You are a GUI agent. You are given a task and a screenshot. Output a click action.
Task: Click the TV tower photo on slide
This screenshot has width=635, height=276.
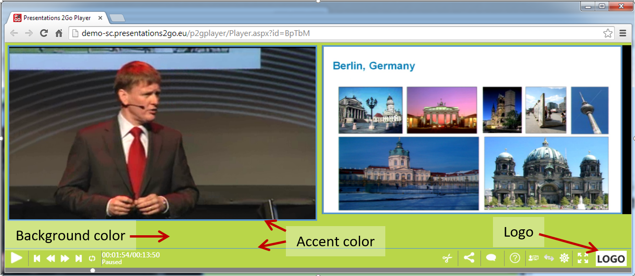590,110
